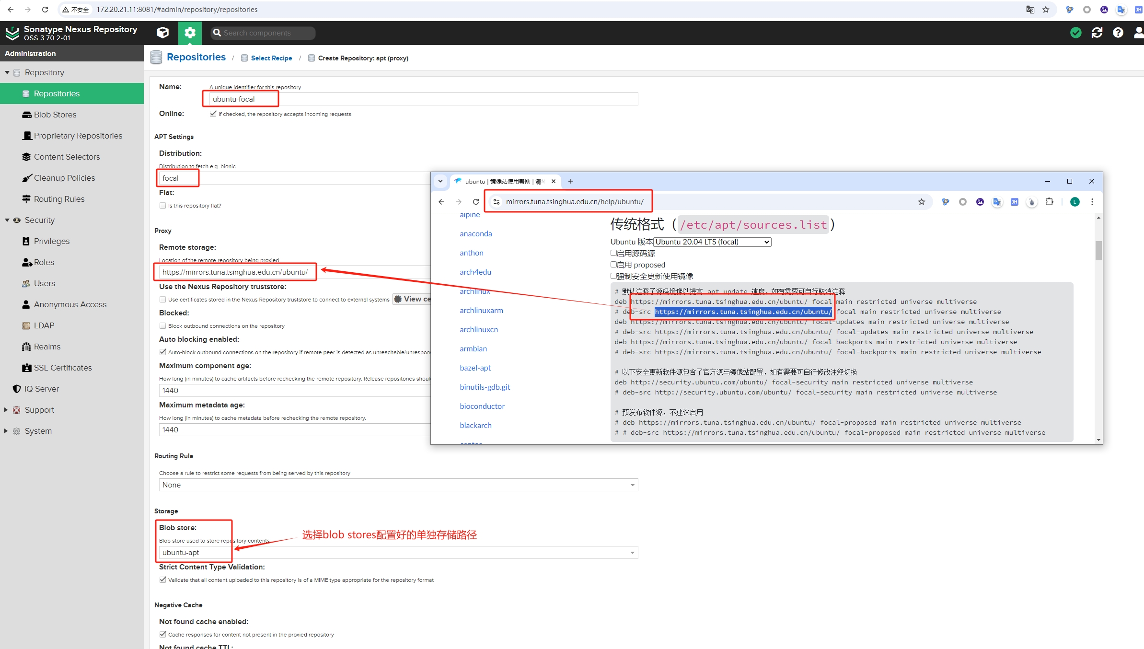Toggle Not found cache enabled checkbox

[x=162, y=635]
